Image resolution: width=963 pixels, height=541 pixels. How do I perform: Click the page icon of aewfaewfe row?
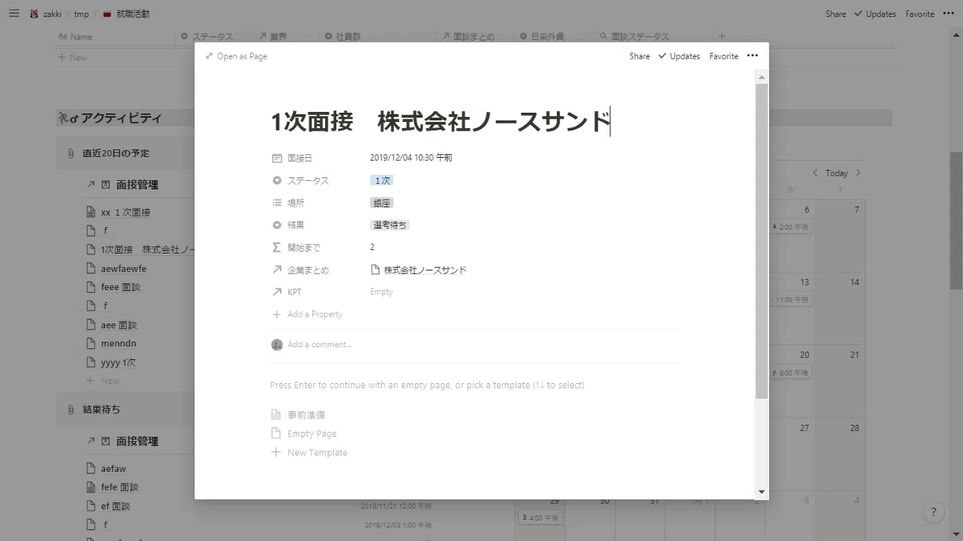91,268
